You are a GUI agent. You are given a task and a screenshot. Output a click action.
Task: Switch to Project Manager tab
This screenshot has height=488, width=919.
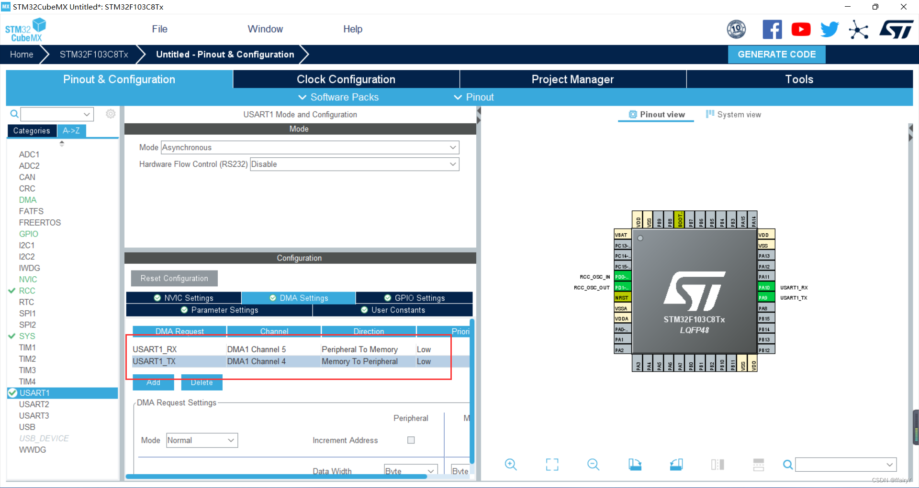[x=572, y=79]
